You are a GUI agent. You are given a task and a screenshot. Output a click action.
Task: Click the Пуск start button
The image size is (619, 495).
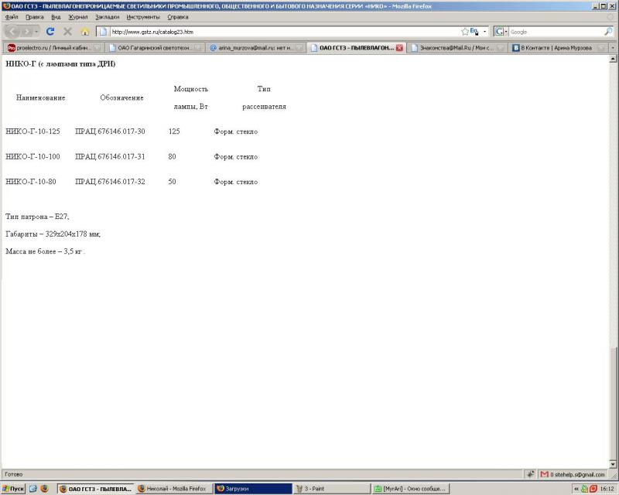[13, 489]
